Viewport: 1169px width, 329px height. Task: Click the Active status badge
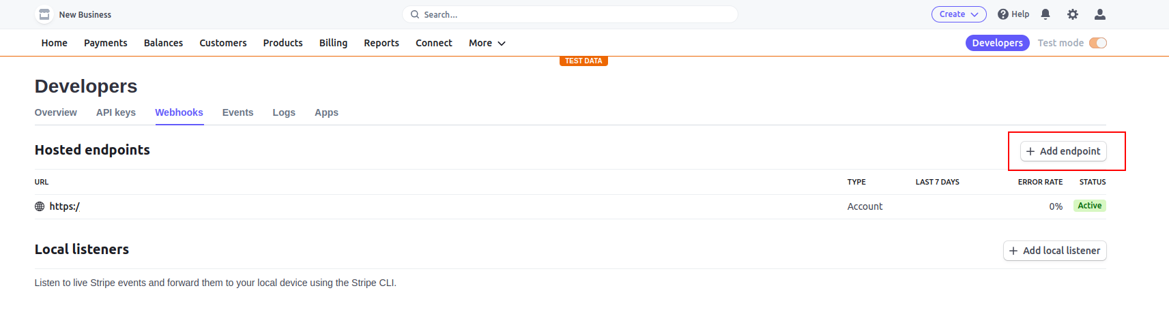coord(1090,206)
